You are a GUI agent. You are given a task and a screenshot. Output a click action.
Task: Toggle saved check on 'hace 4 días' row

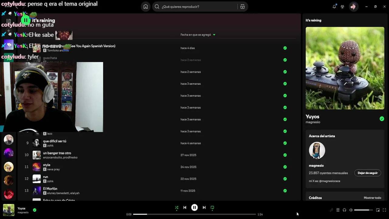coord(285,48)
